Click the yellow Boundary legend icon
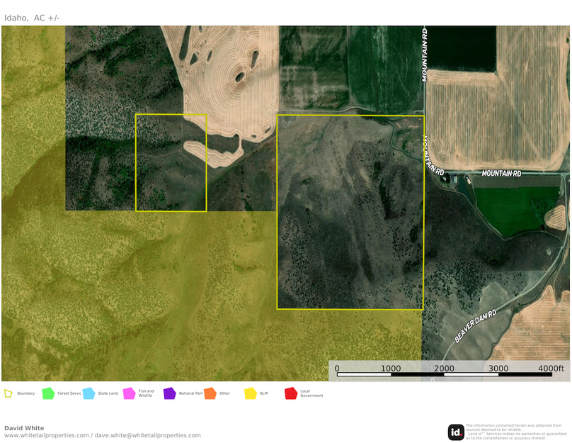This screenshot has height=443, width=572. (8, 393)
